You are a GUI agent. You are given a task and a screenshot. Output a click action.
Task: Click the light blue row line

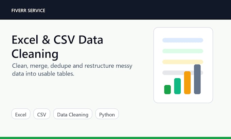point(183,40)
